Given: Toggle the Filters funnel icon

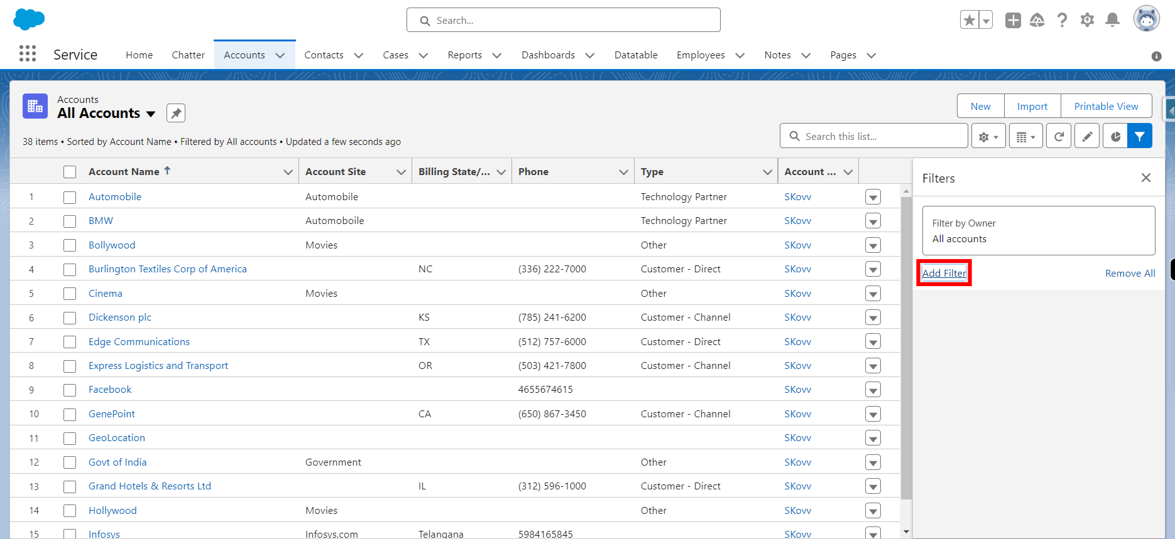Looking at the screenshot, I should pos(1140,136).
